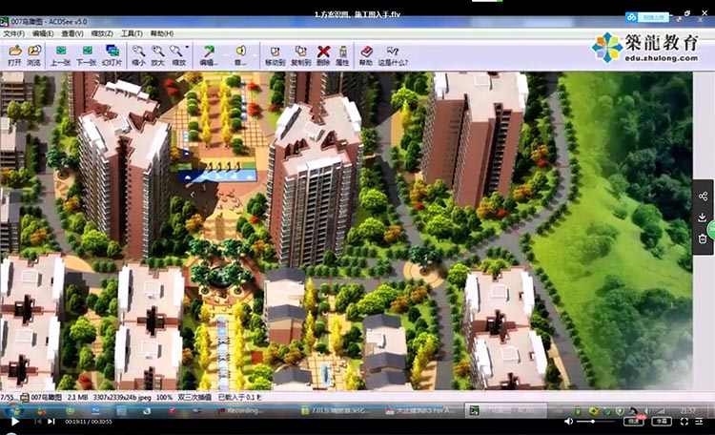Adjust the player volume slider
This screenshot has height=435, width=715.
[594, 422]
